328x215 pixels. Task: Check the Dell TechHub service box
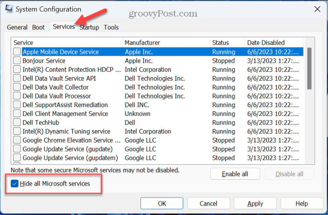tap(17, 122)
